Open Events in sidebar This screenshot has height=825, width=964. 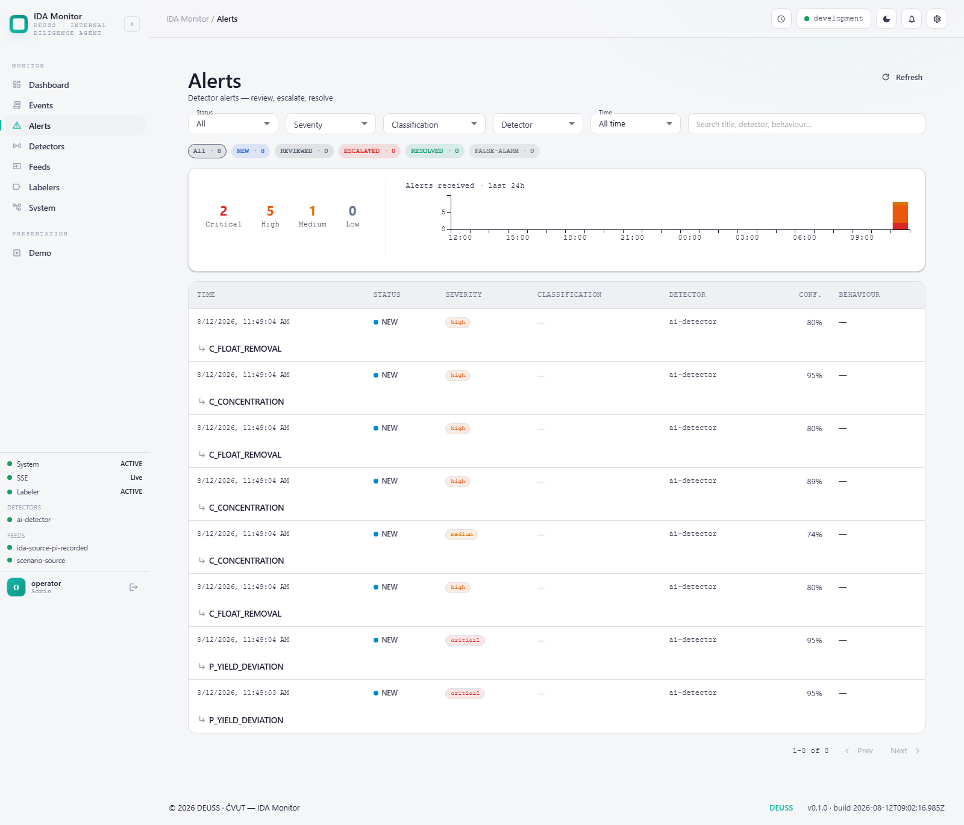tap(75, 105)
